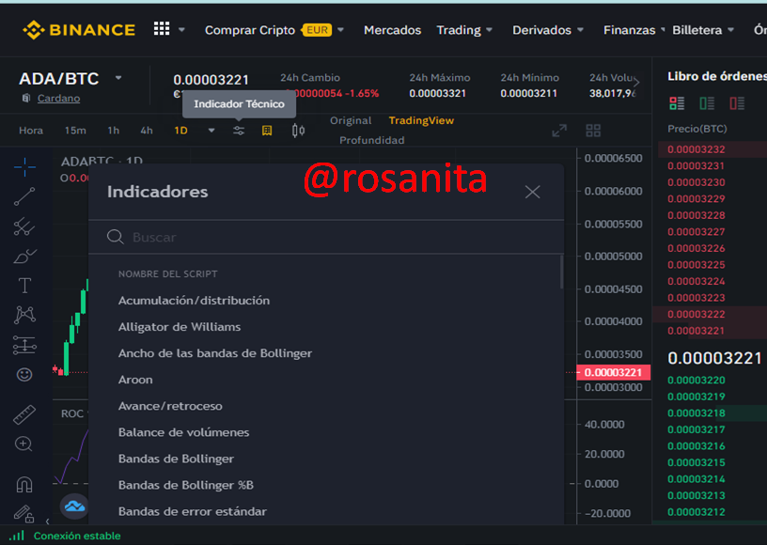Add the Bandas de error estándar indicator
Image resolution: width=767 pixels, height=545 pixels.
click(193, 511)
